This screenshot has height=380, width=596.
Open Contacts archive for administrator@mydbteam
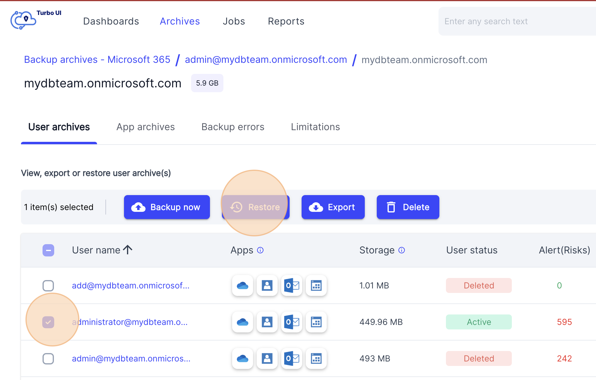267,322
